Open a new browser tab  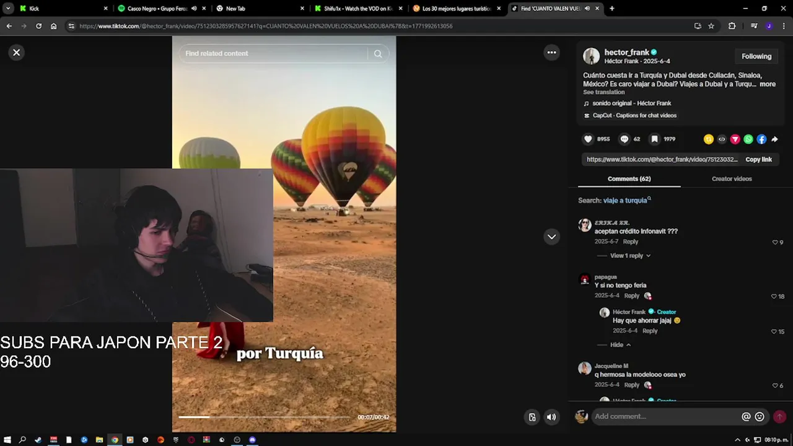click(x=612, y=9)
